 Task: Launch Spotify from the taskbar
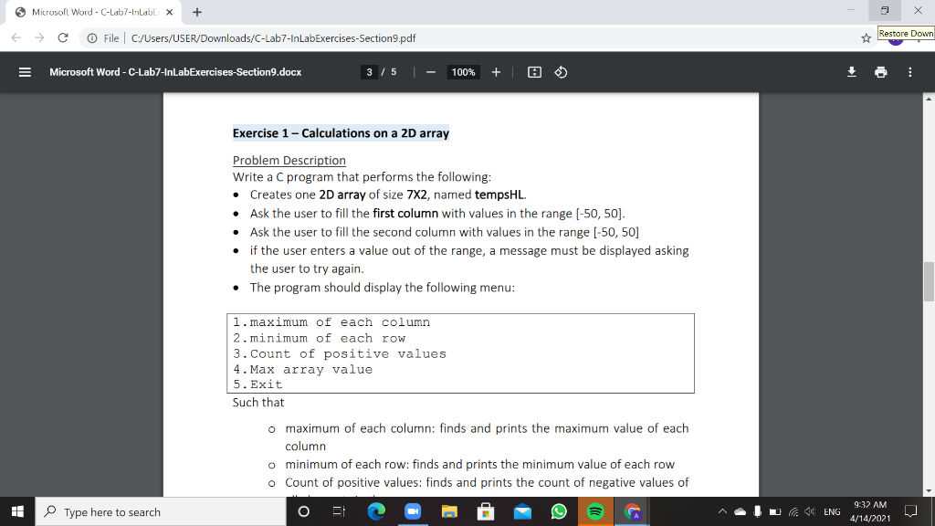click(x=595, y=511)
